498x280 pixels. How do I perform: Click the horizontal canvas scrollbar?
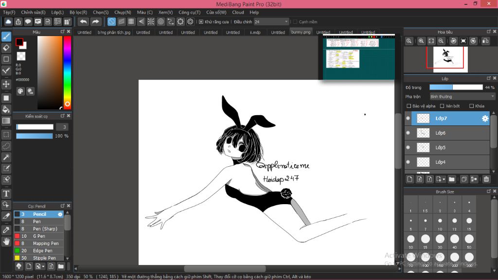click(225, 268)
